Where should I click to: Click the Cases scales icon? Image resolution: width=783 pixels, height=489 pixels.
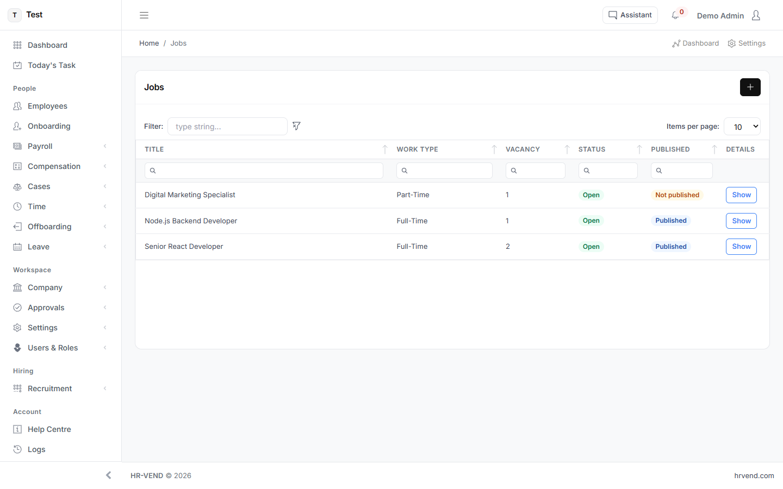[x=17, y=186]
